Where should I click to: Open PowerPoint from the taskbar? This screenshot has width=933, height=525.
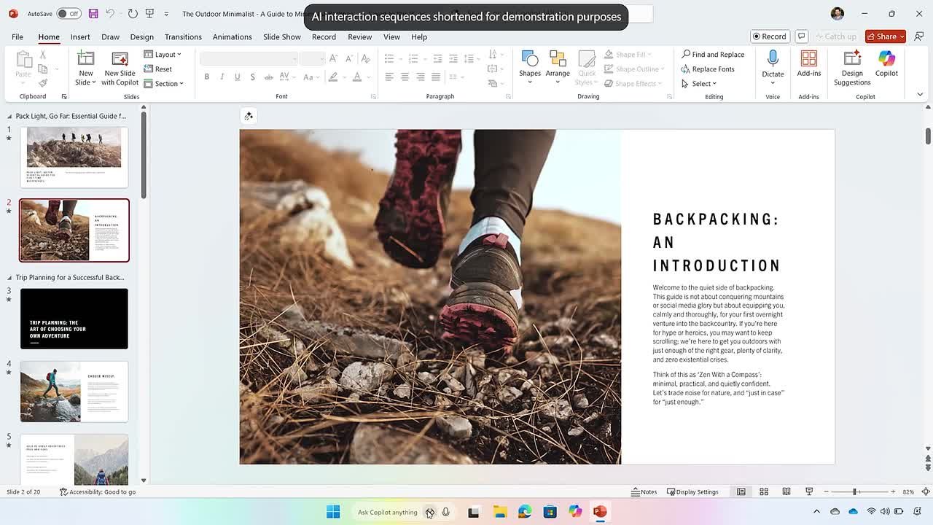(600, 512)
